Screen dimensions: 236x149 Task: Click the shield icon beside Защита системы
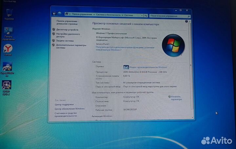pyautogui.click(x=53, y=40)
